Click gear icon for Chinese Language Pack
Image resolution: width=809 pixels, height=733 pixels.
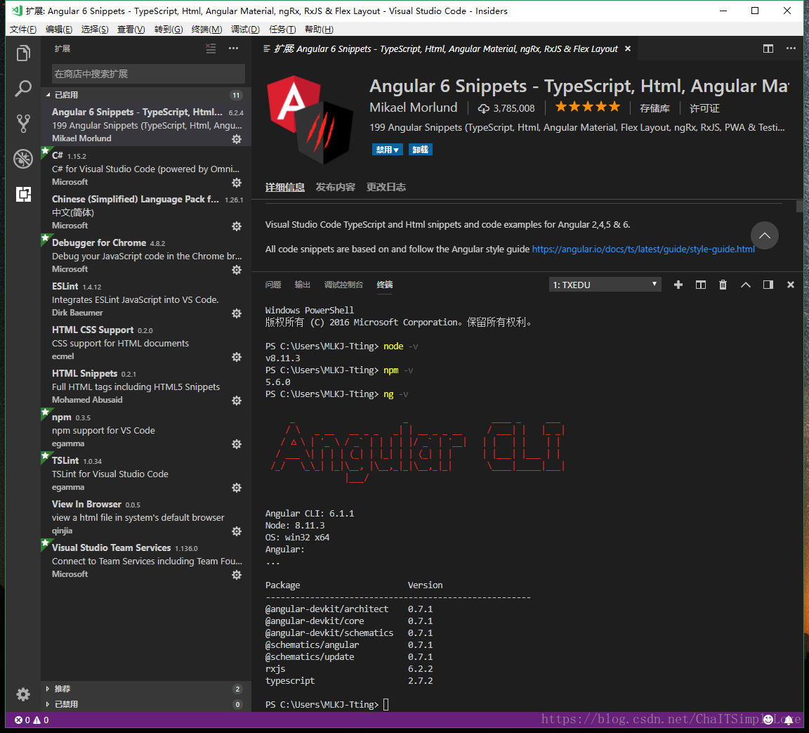(x=237, y=226)
